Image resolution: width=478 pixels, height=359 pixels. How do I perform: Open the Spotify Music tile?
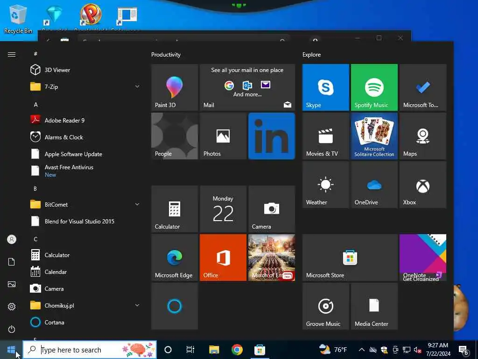(x=374, y=87)
